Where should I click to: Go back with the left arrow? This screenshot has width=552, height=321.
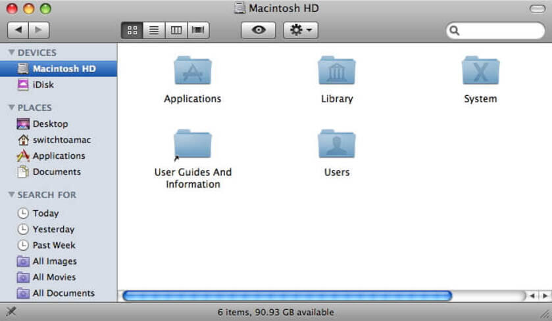coord(18,30)
